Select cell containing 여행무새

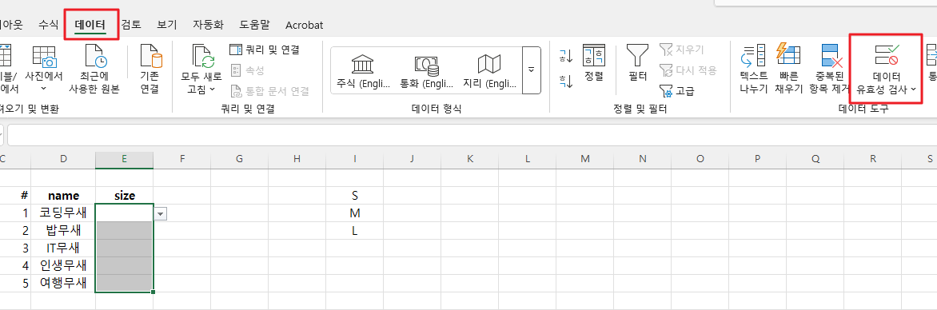click(63, 283)
